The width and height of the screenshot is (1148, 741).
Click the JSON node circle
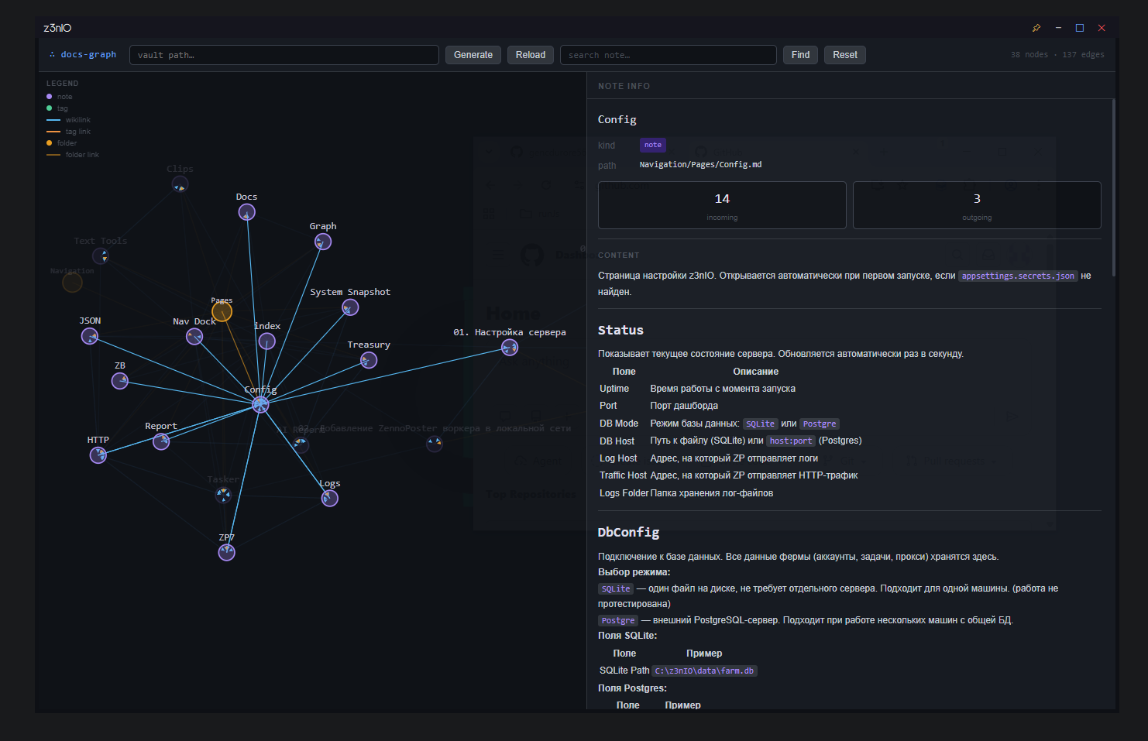point(90,336)
